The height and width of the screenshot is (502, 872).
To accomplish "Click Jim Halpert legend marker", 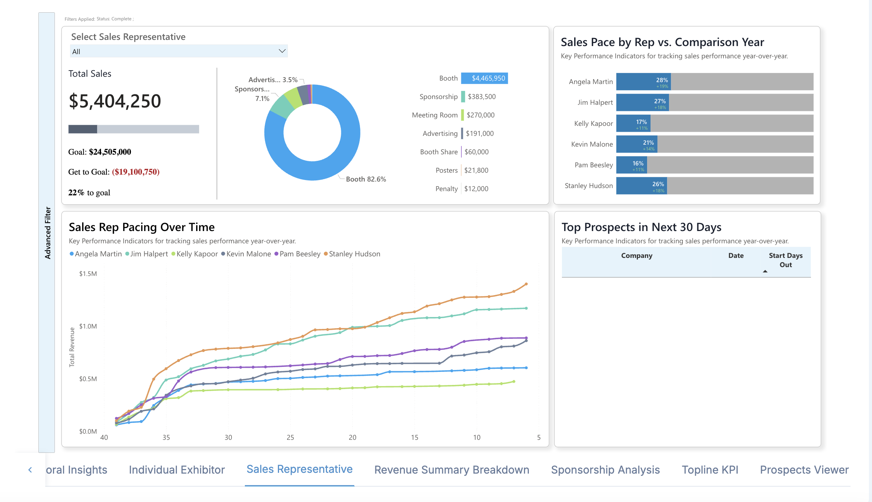I will coord(127,254).
